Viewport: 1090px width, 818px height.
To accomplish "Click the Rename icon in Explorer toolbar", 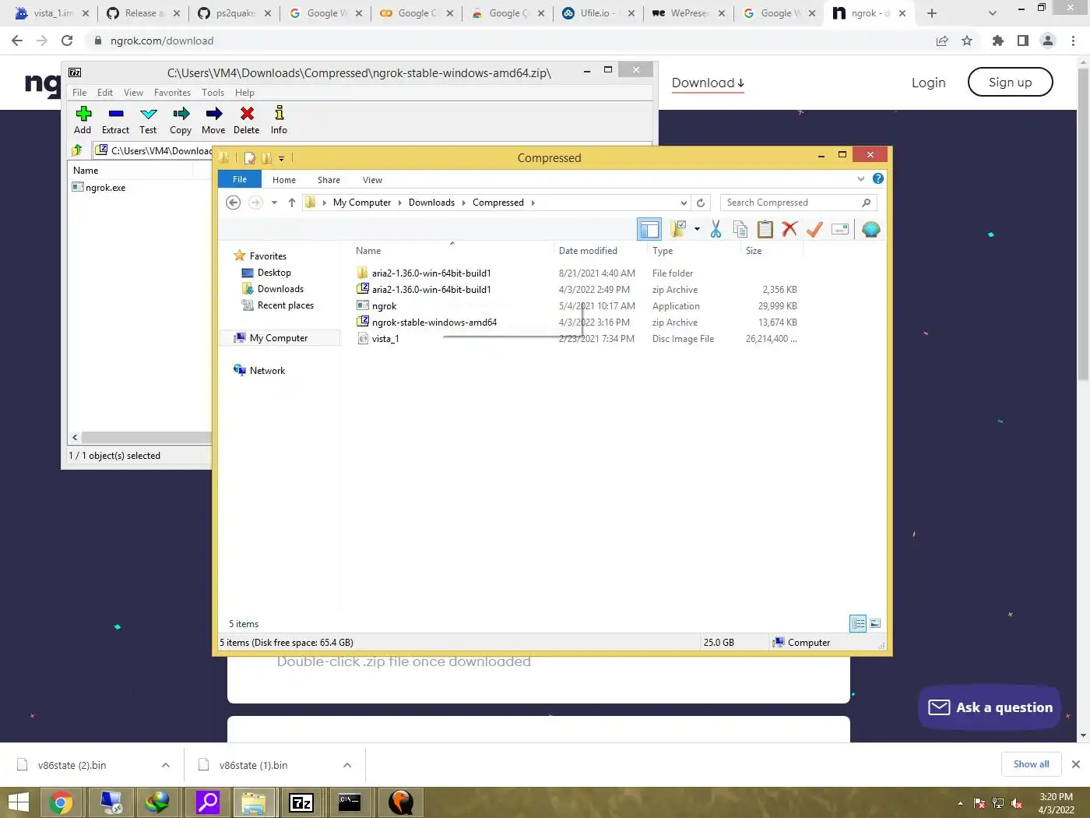I will pyautogui.click(x=840, y=229).
